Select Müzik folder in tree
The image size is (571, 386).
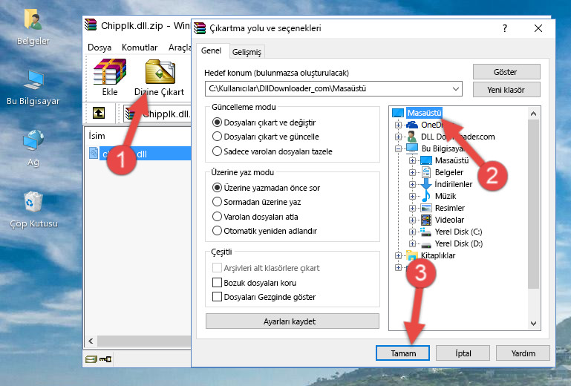[446, 196]
